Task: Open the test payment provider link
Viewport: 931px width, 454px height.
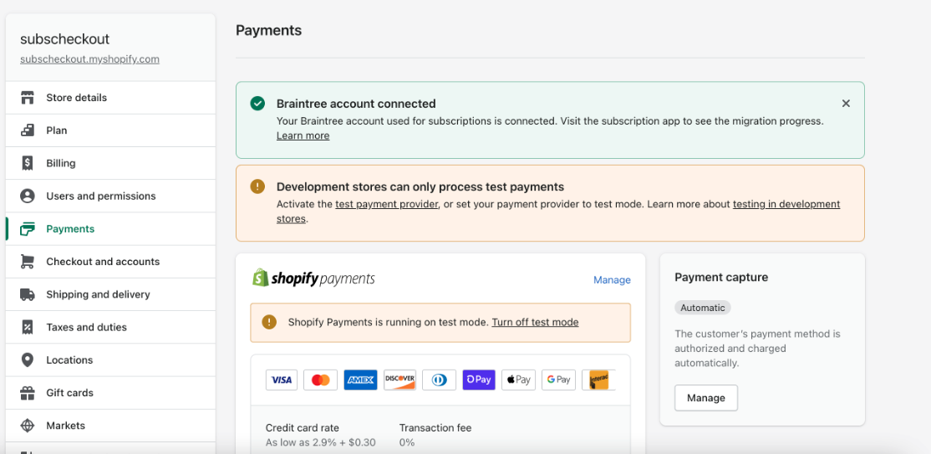Action: (x=387, y=204)
